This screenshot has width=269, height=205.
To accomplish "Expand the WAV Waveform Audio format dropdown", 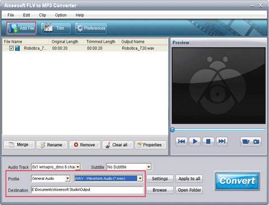I will click(140, 179).
